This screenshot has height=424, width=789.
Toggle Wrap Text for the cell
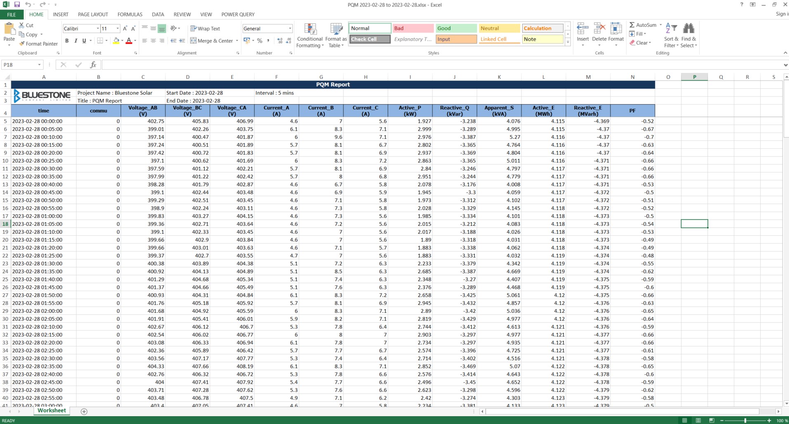click(205, 28)
